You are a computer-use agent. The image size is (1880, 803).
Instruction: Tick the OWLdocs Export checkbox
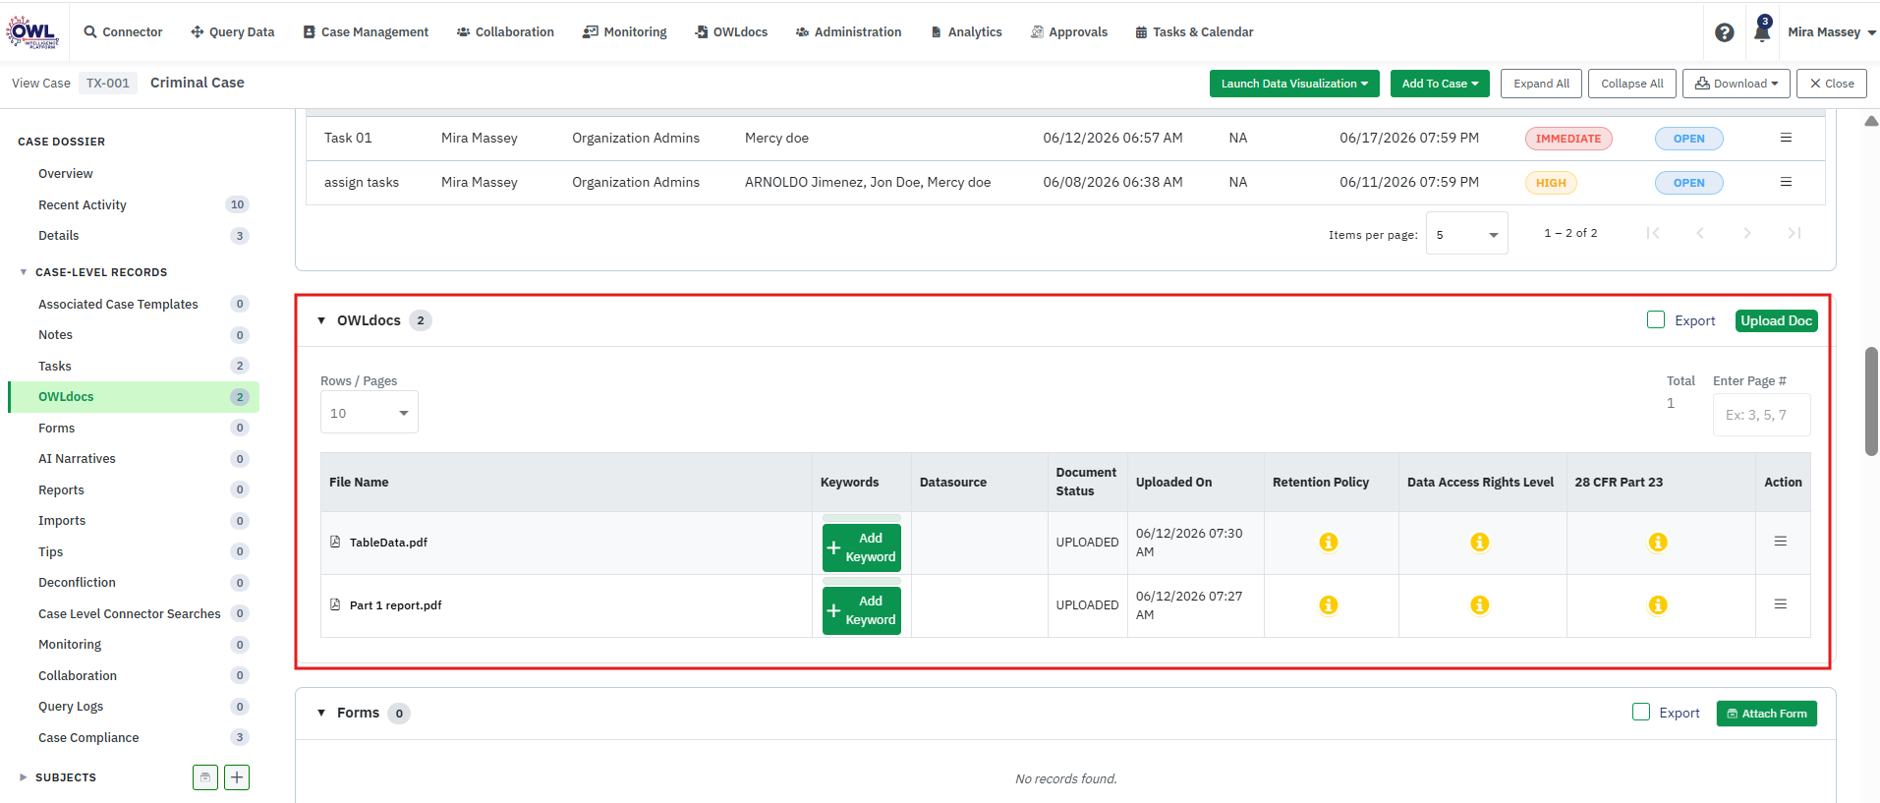click(1656, 319)
